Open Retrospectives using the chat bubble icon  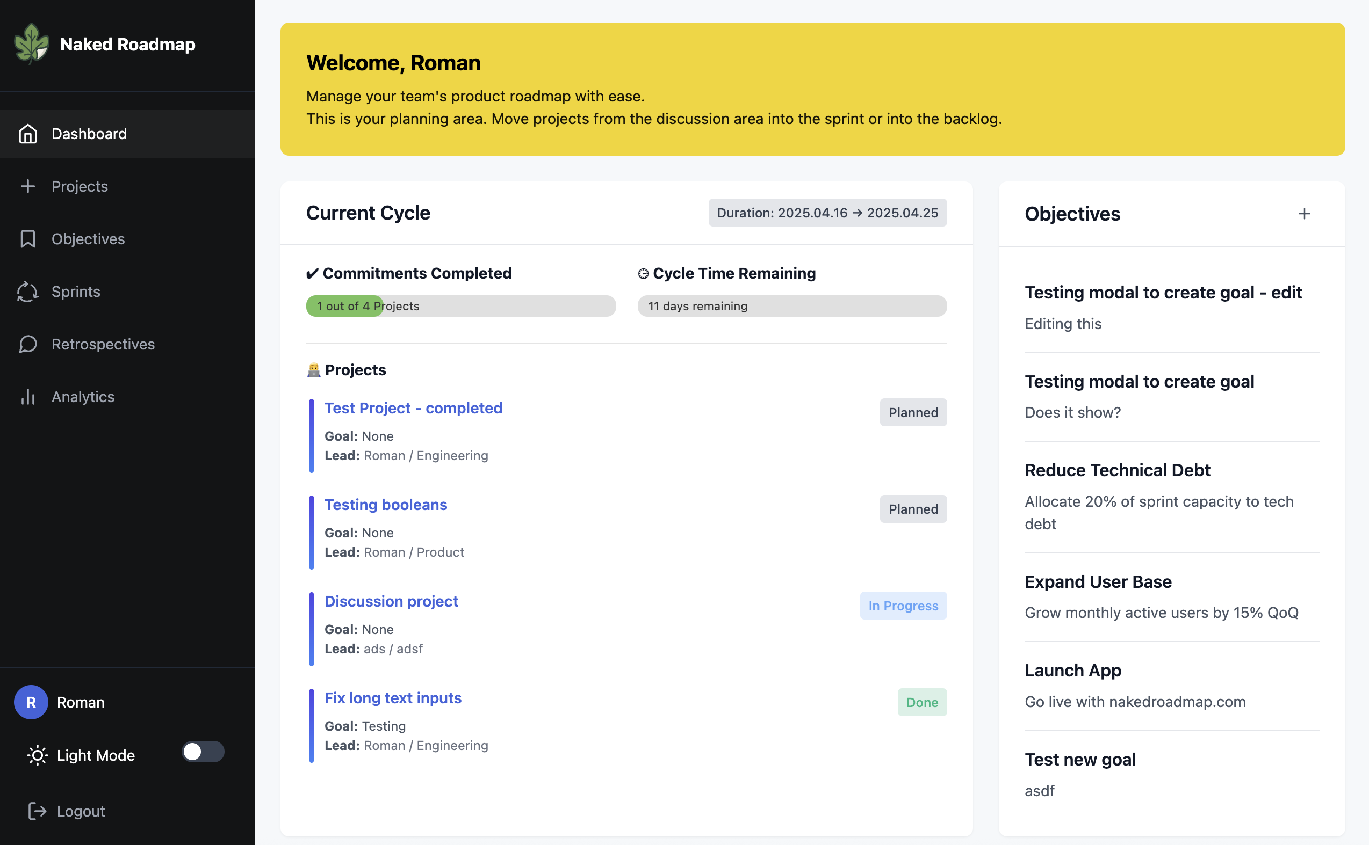(x=28, y=344)
